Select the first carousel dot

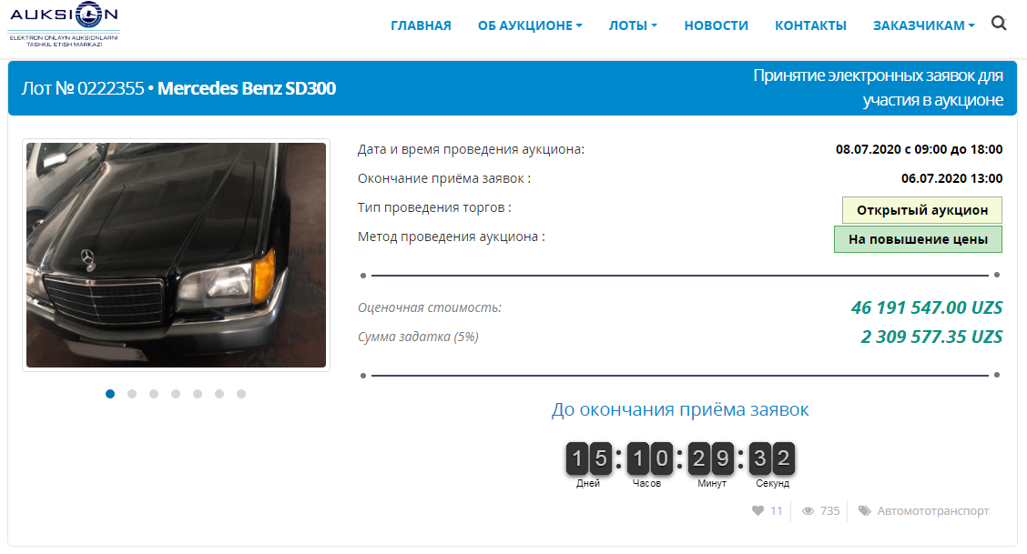(x=110, y=394)
